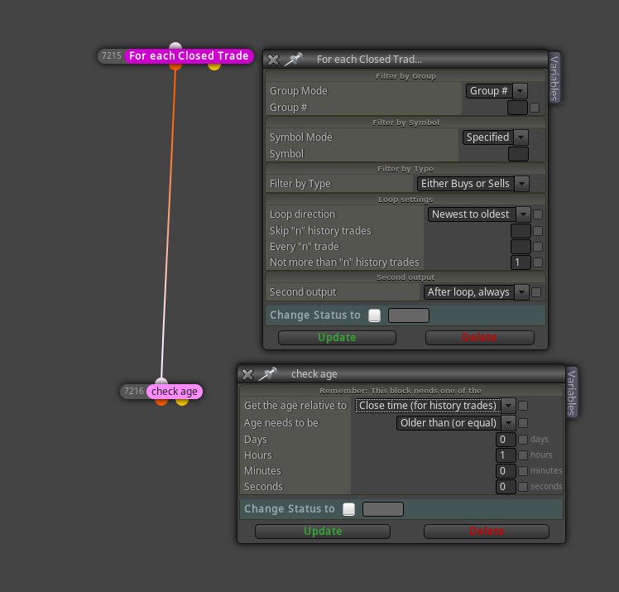The width and height of the screenshot is (619, 592).
Task: Open Group Mode dropdown
Action: 497,91
